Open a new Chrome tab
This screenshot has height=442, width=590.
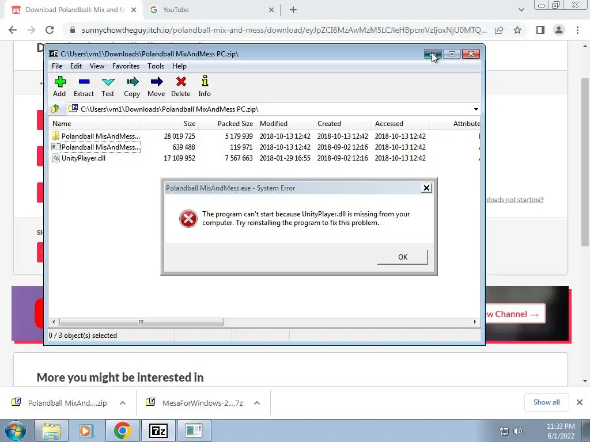(x=293, y=10)
